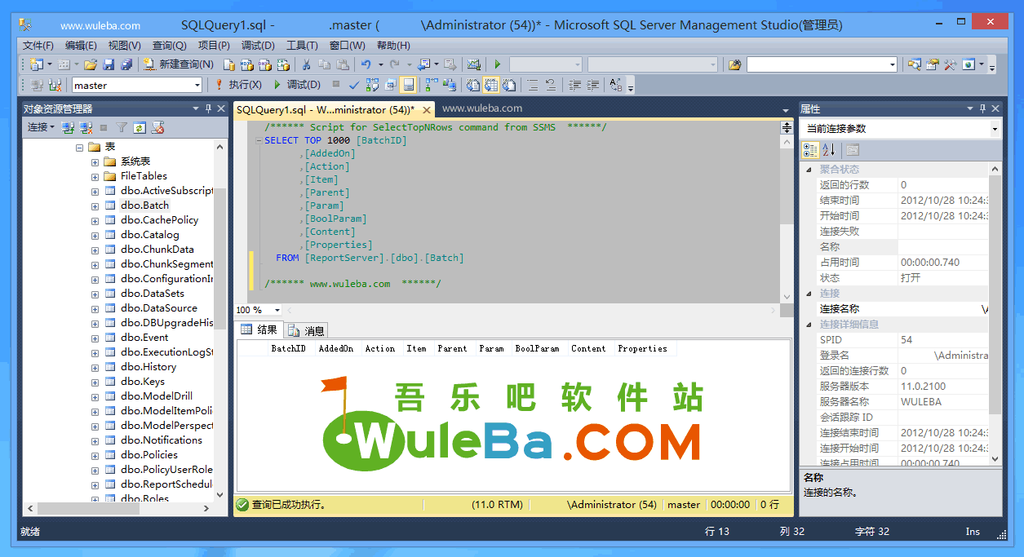The height and width of the screenshot is (557, 1024).
Task: Click the Cut scissors icon
Action: tap(306, 64)
